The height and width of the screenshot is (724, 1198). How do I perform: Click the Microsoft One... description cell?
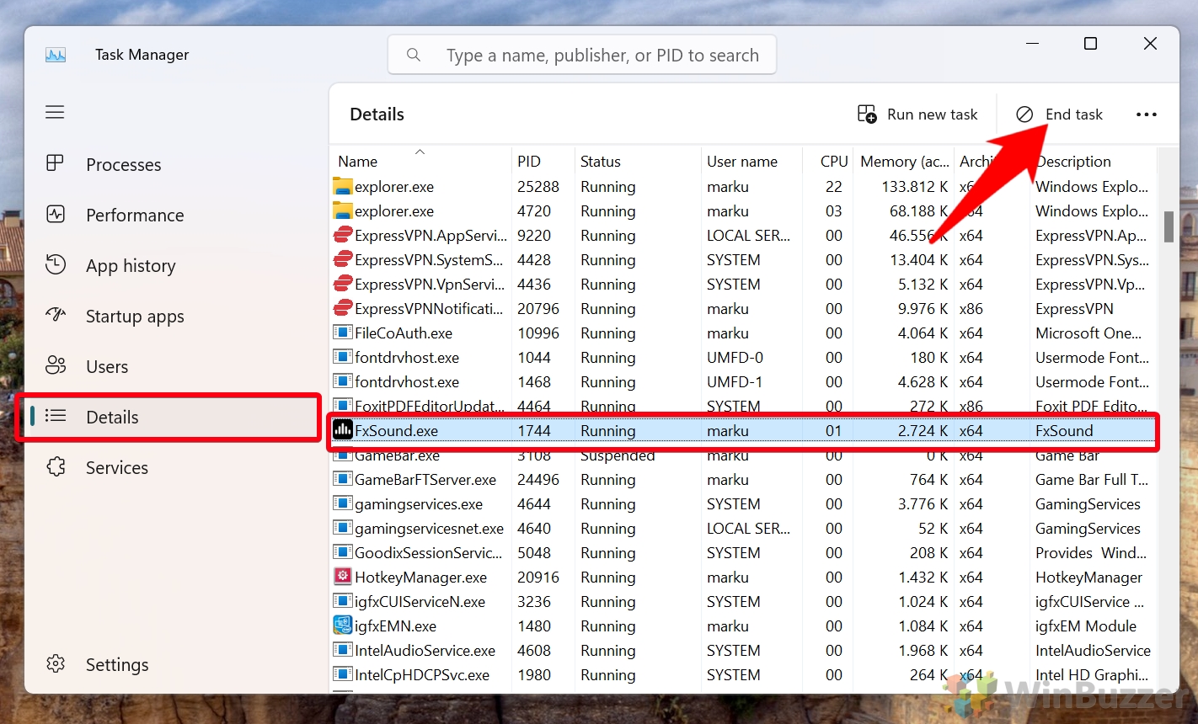pyautogui.click(x=1088, y=333)
